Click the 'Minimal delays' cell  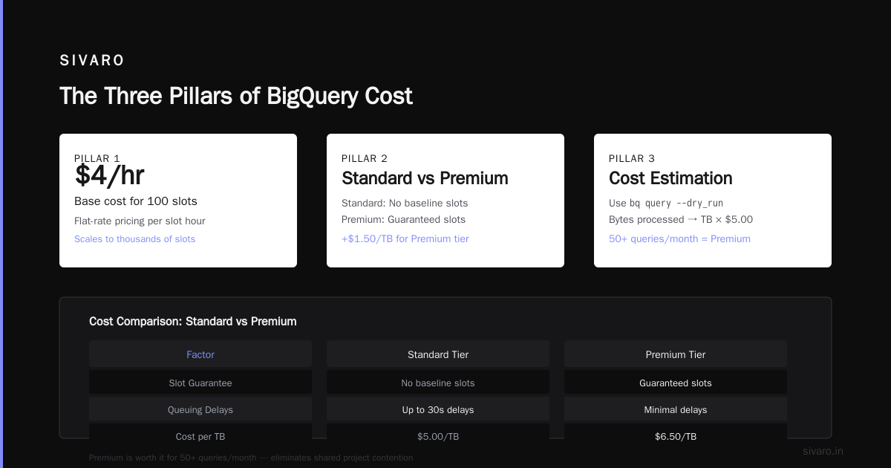pyautogui.click(x=676, y=409)
